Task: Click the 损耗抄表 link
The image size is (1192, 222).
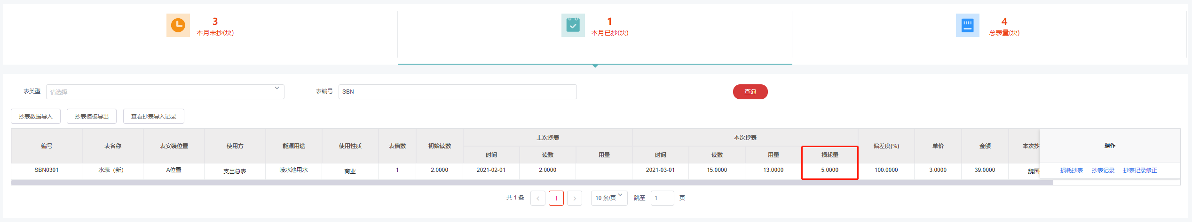Action: (1071, 170)
